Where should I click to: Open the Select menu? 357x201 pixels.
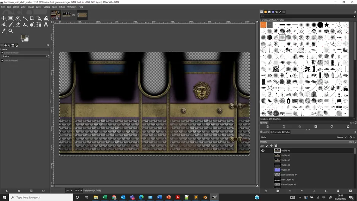coord(16,7)
